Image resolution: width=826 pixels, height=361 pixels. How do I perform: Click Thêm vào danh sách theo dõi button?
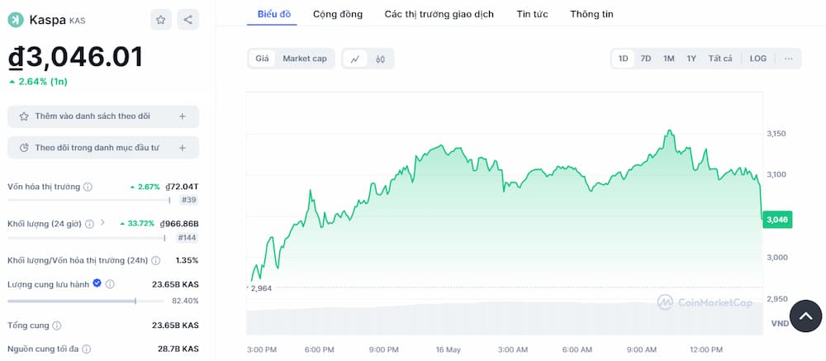pos(103,116)
